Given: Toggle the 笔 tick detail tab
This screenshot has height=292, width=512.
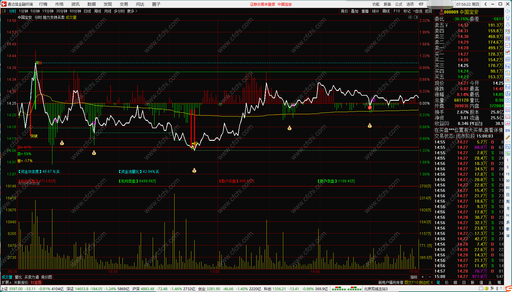Looking at the screenshot, I should tap(438, 282).
